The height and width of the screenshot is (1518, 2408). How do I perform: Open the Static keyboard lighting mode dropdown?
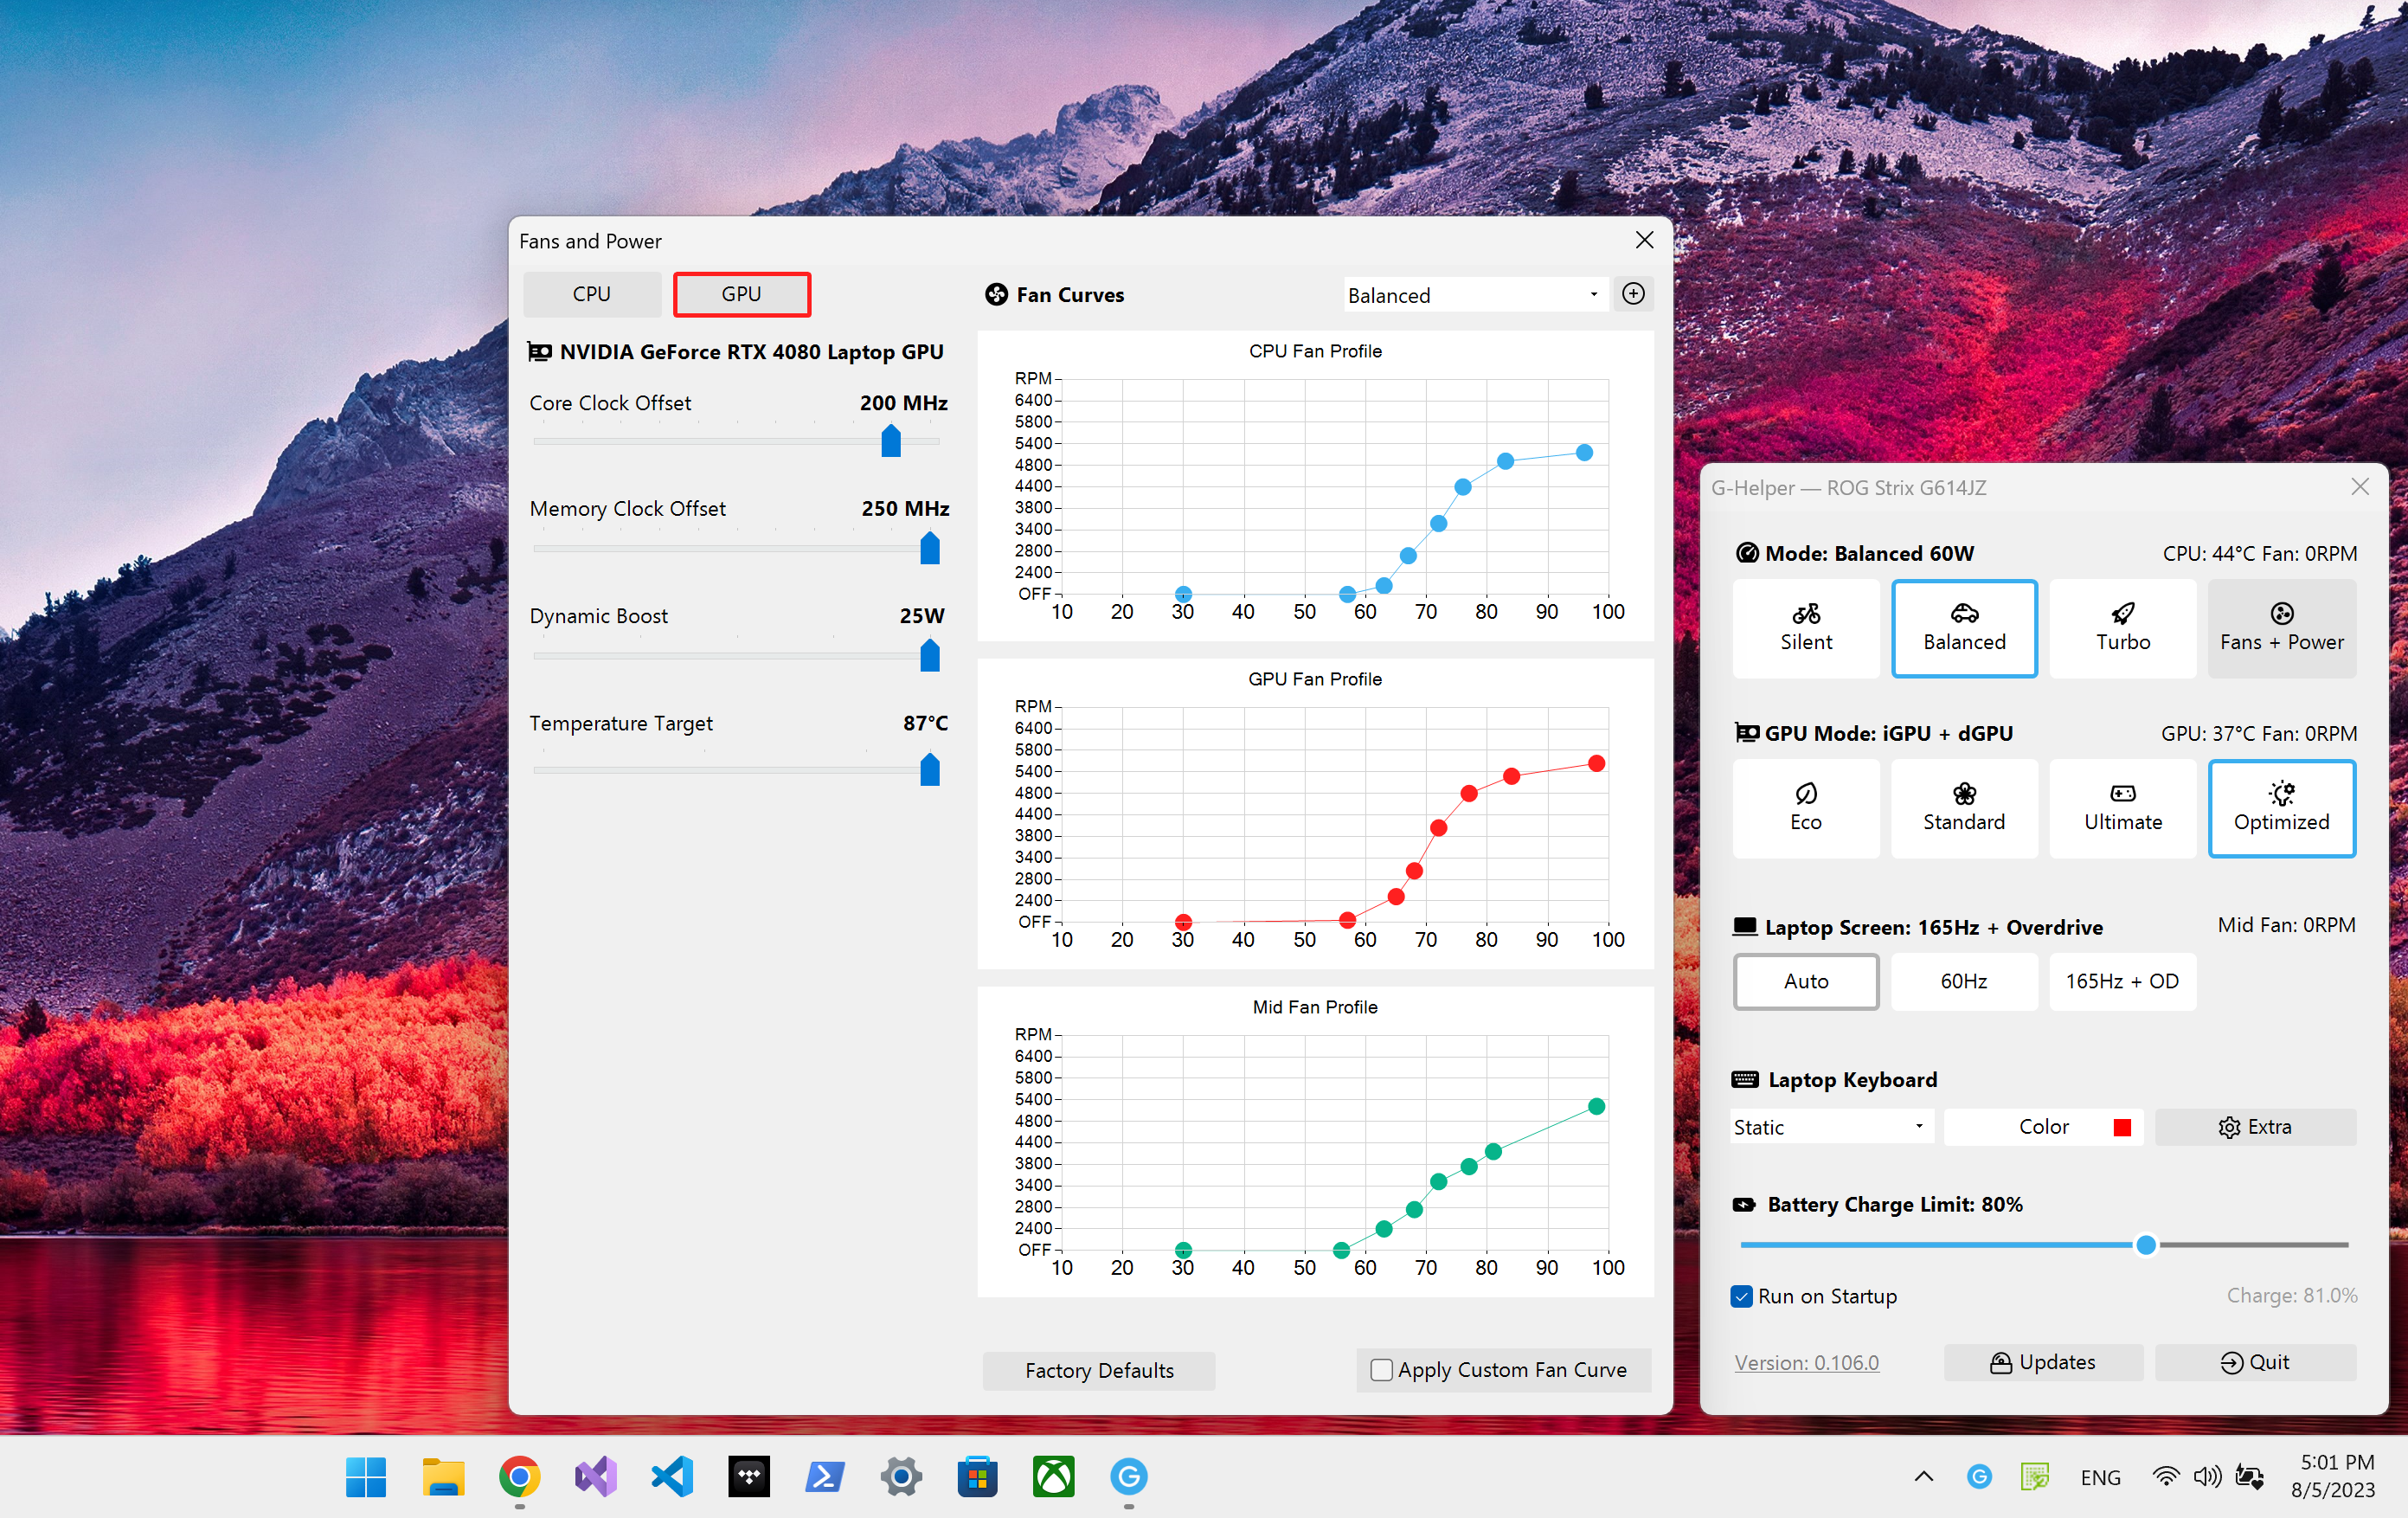pyautogui.click(x=1831, y=1127)
